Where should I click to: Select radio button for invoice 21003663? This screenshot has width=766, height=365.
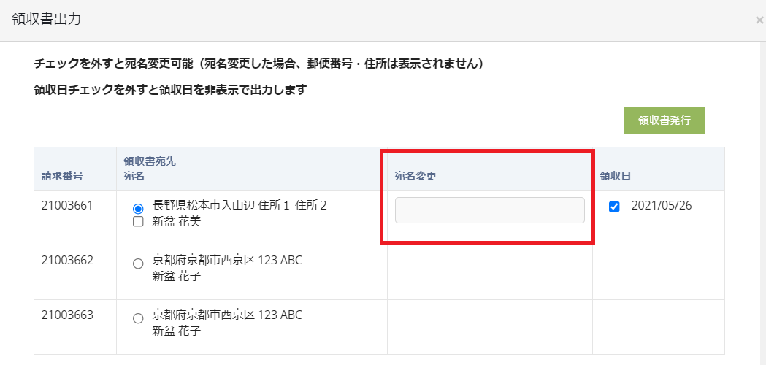(138, 319)
